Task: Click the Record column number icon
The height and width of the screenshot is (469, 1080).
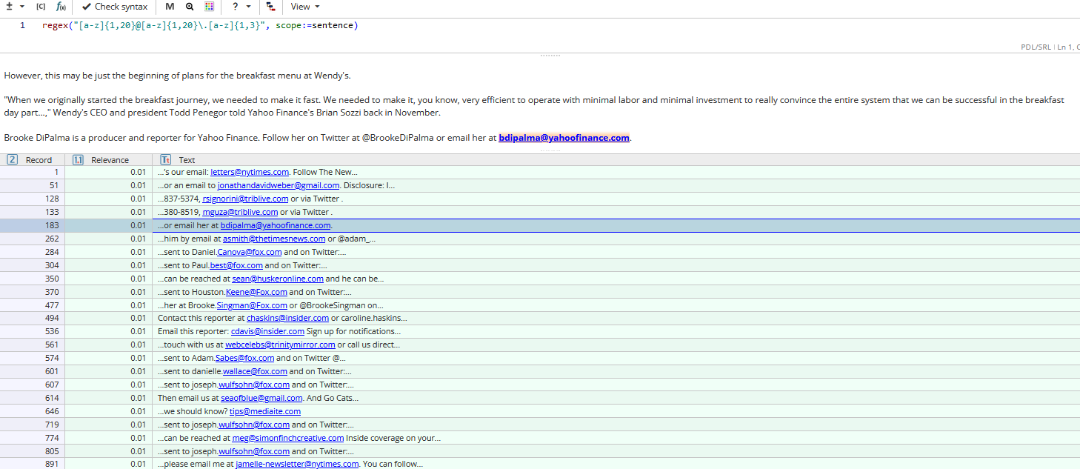Action: (12, 159)
